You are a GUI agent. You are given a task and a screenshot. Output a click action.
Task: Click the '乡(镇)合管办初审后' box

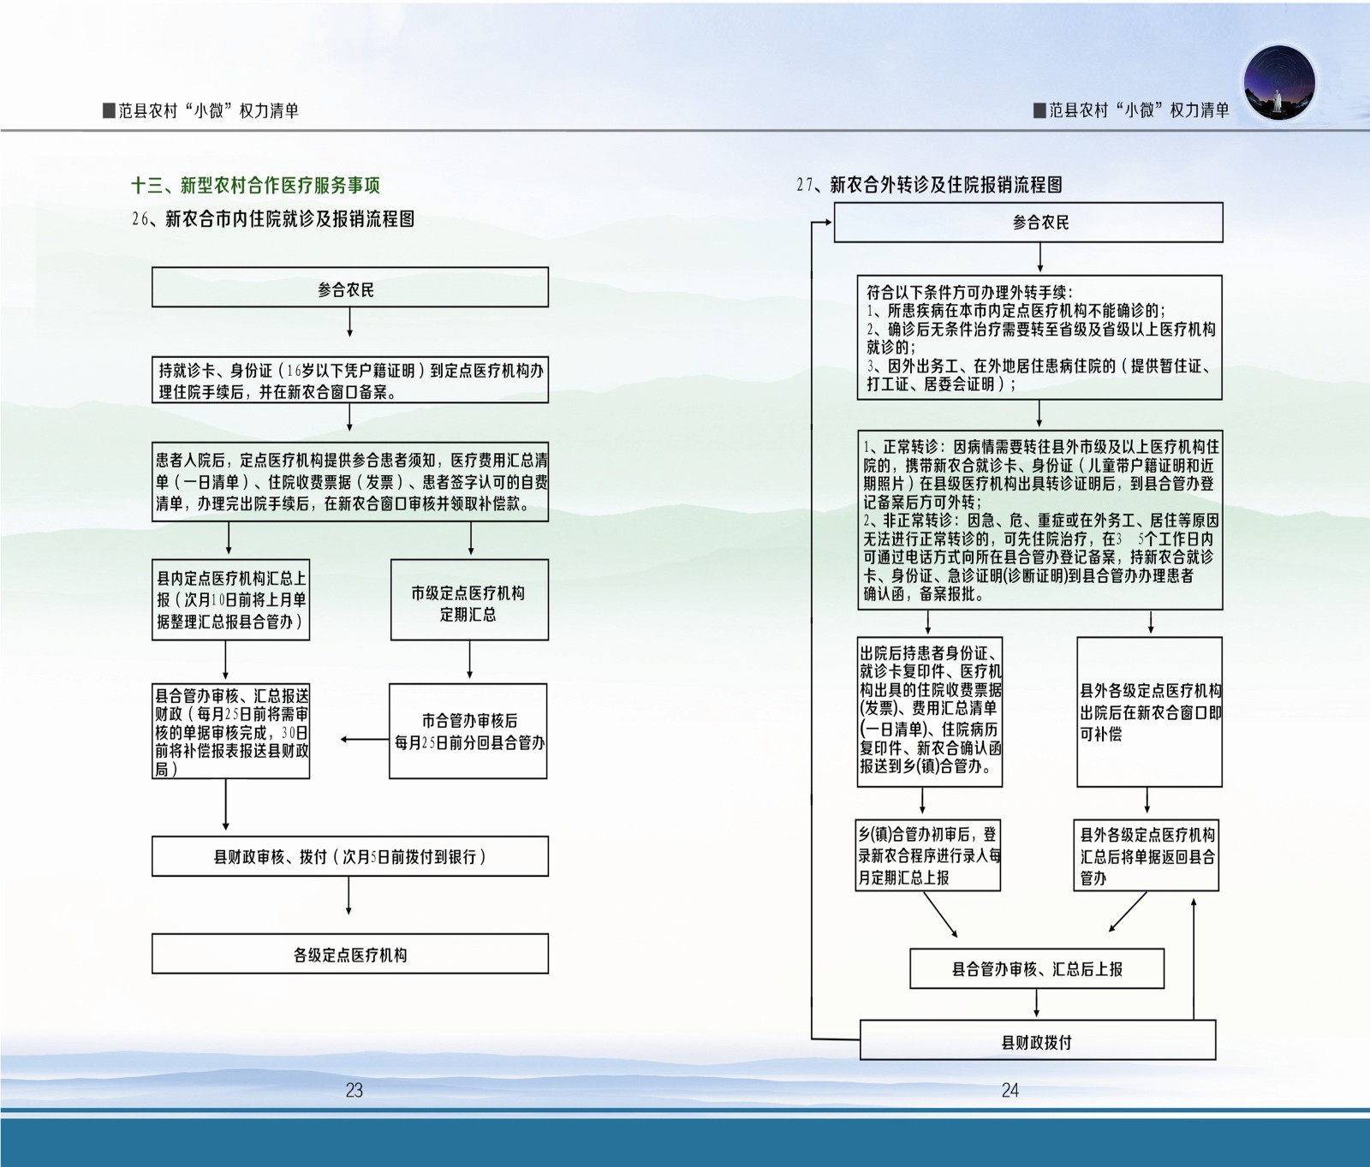tap(928, 855)
